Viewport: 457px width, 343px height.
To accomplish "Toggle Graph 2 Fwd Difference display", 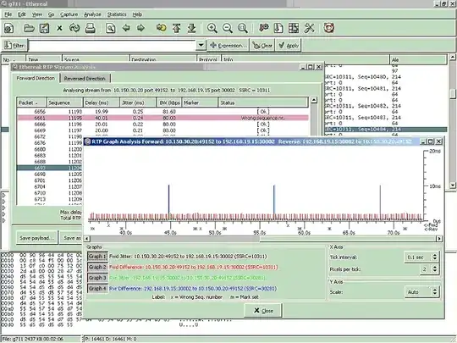I will coord(97,267).
